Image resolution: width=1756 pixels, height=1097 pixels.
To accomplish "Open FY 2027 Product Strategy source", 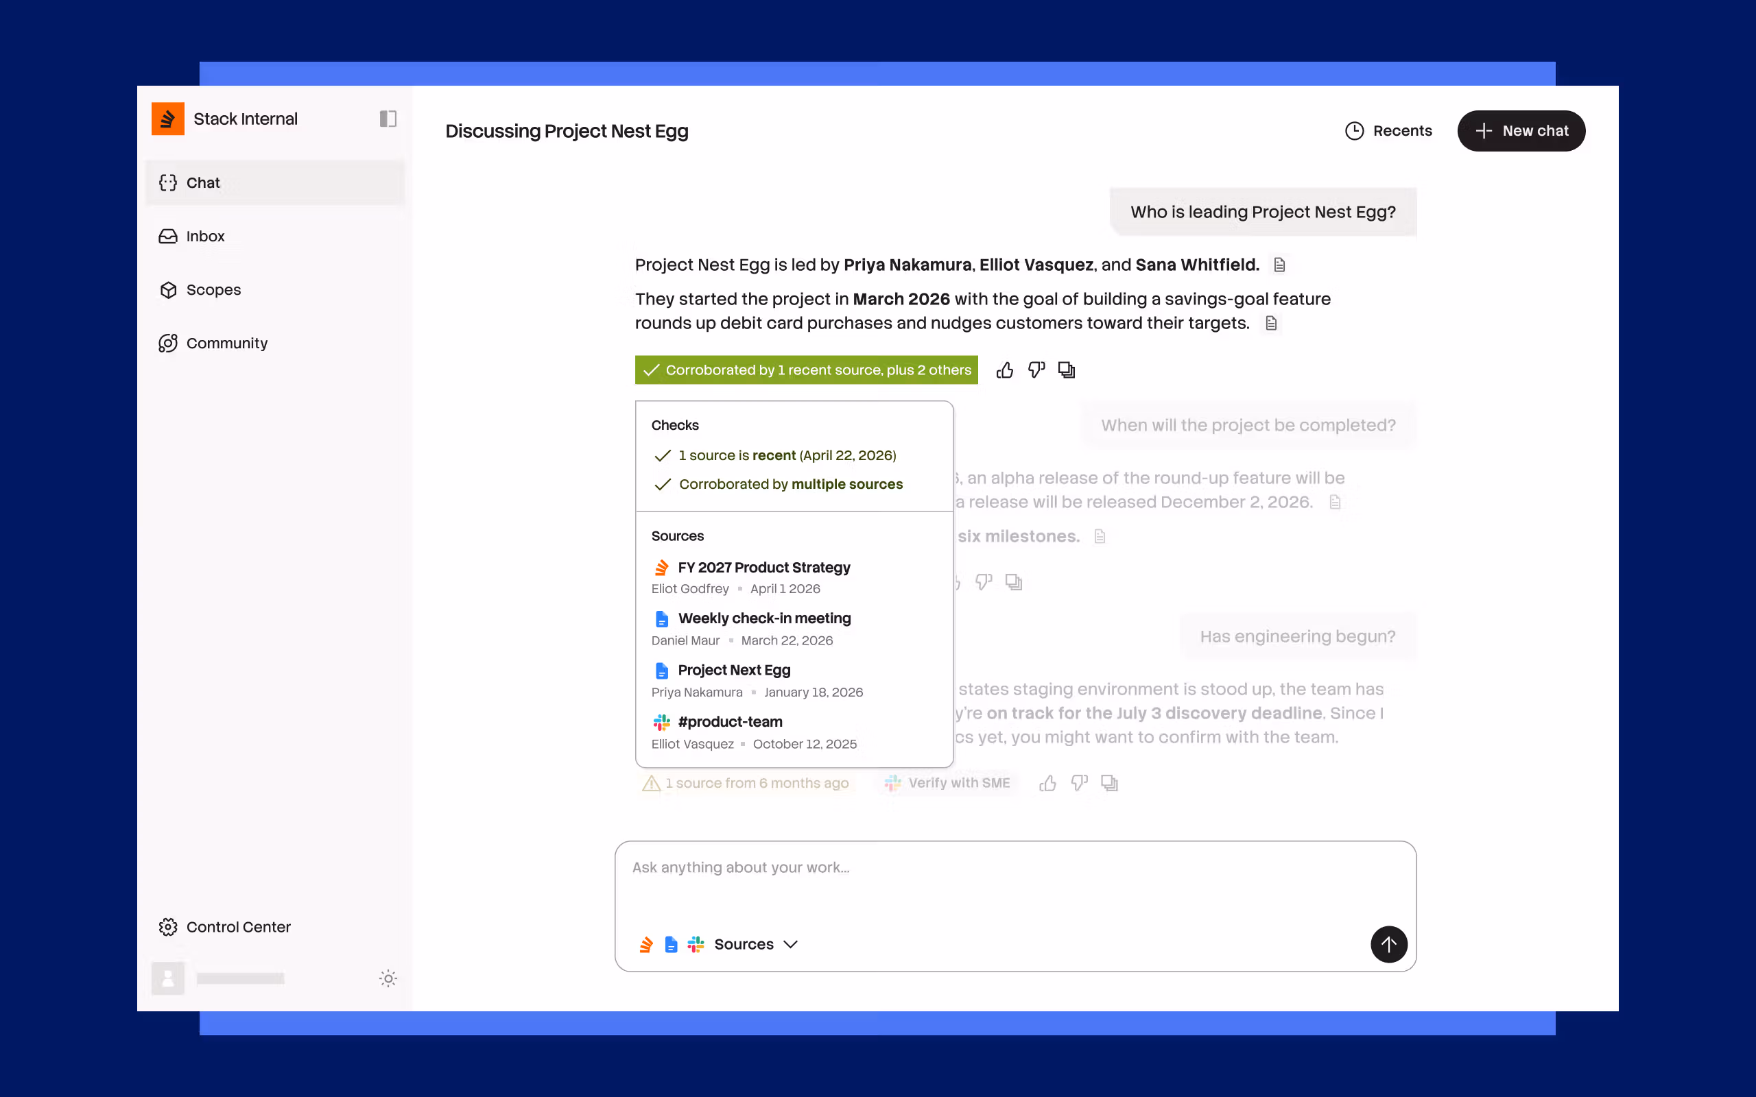I will pyautogui.click(x=763, y=568).
